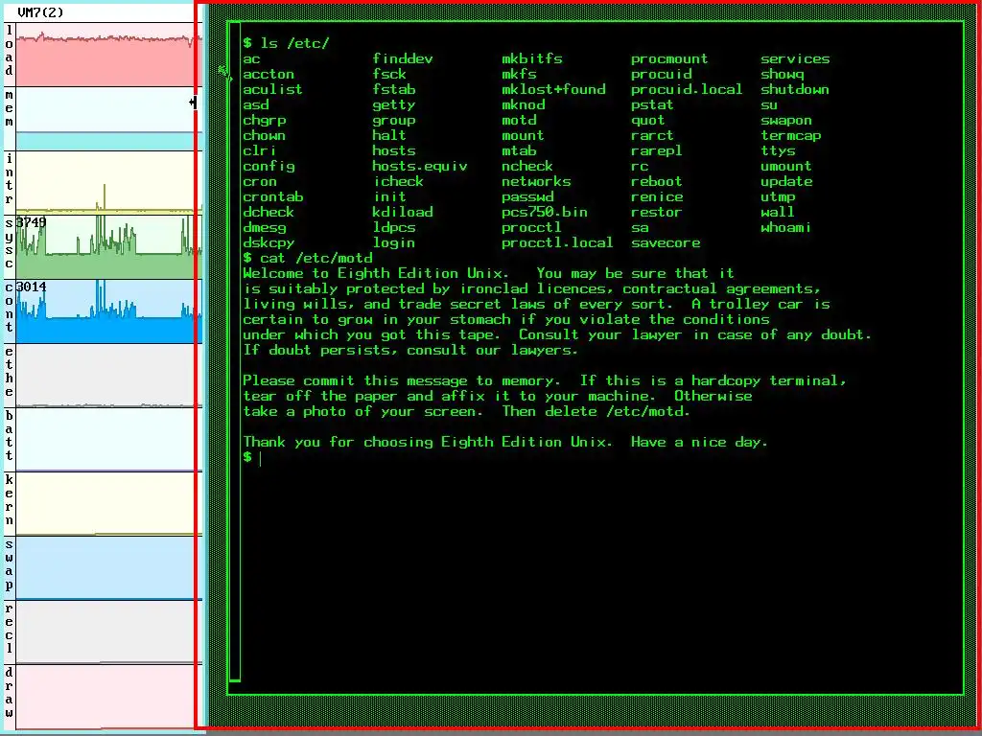Click the recl reclaim graph

pos(108,632)
